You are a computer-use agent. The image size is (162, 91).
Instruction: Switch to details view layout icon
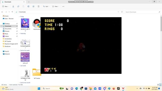click(158, 85)
